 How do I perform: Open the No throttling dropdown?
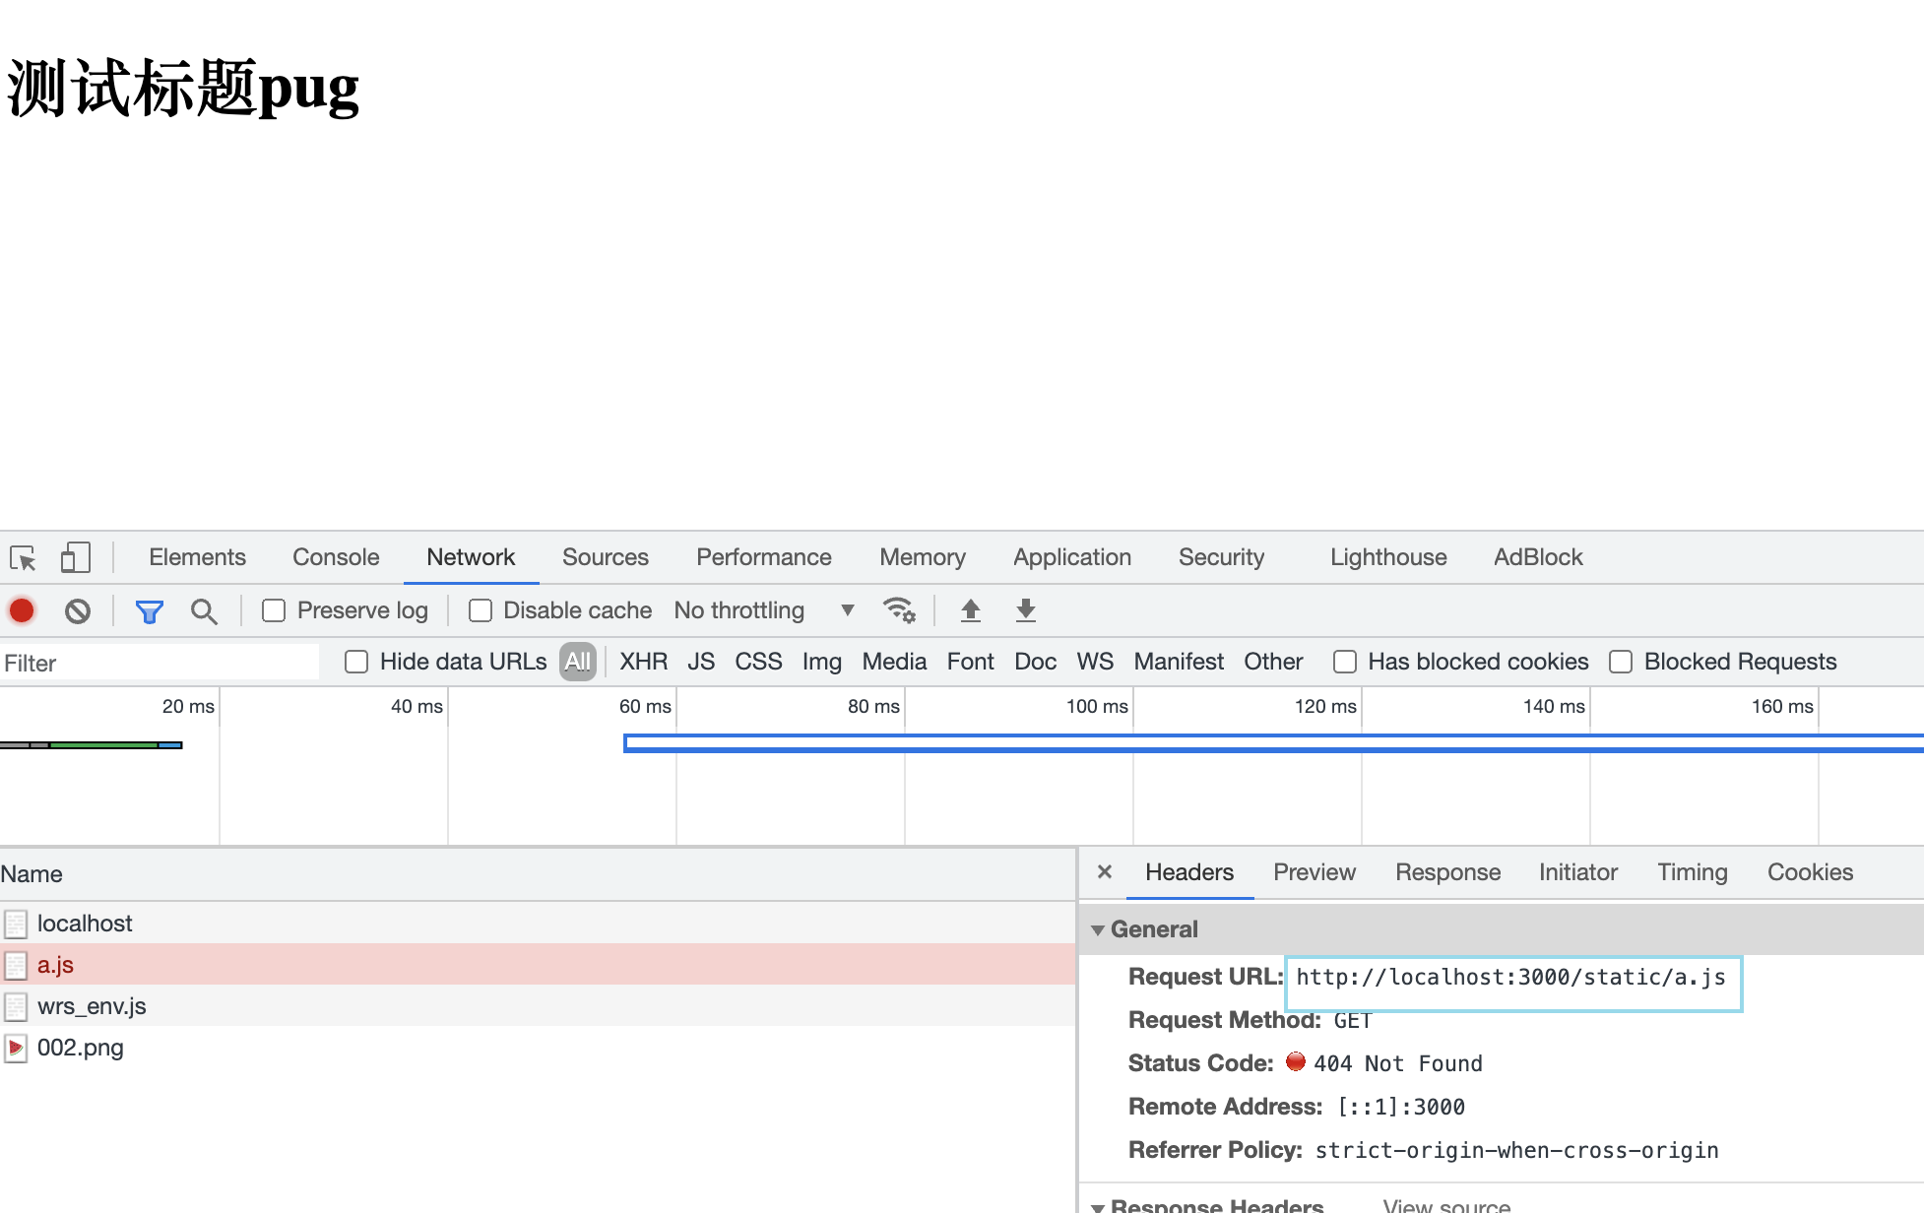[764, 610]
